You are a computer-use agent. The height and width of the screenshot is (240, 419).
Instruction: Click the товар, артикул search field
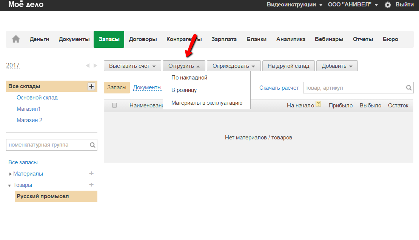[353, 88]
